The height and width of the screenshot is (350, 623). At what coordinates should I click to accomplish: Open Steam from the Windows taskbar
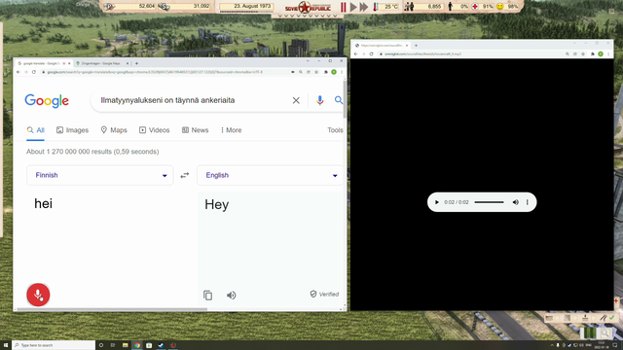coord(161,345)
